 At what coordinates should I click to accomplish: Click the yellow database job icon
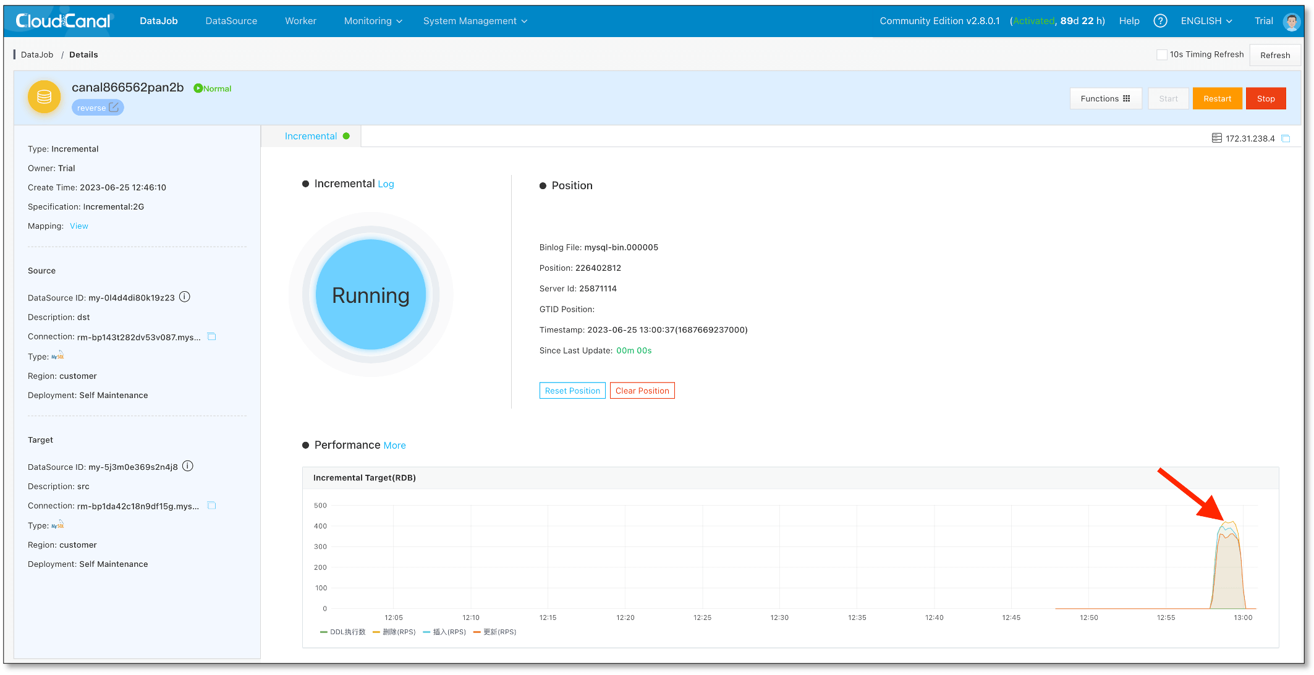tap(45, 97)
